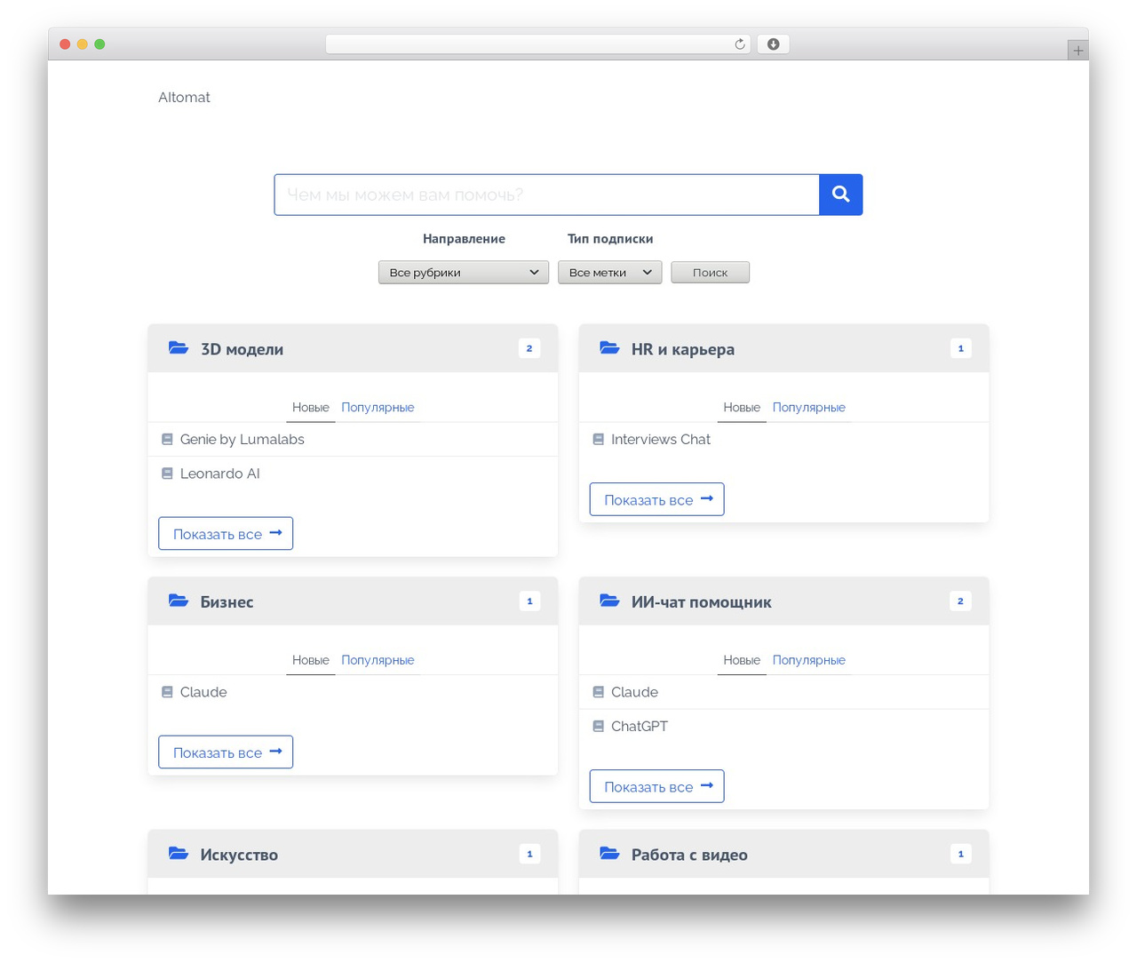Click the folder icon beside ИИ-чат помощник
The height and width of the screenshot is (963, 1137).
click(x=609, y=601)
